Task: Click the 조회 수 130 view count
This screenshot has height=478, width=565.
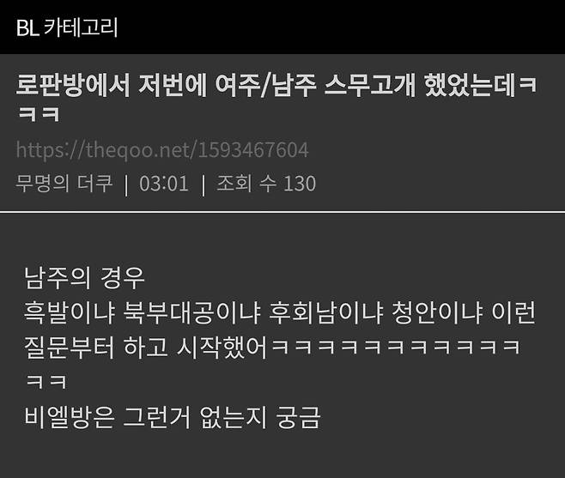Action: tap(266, 183)
